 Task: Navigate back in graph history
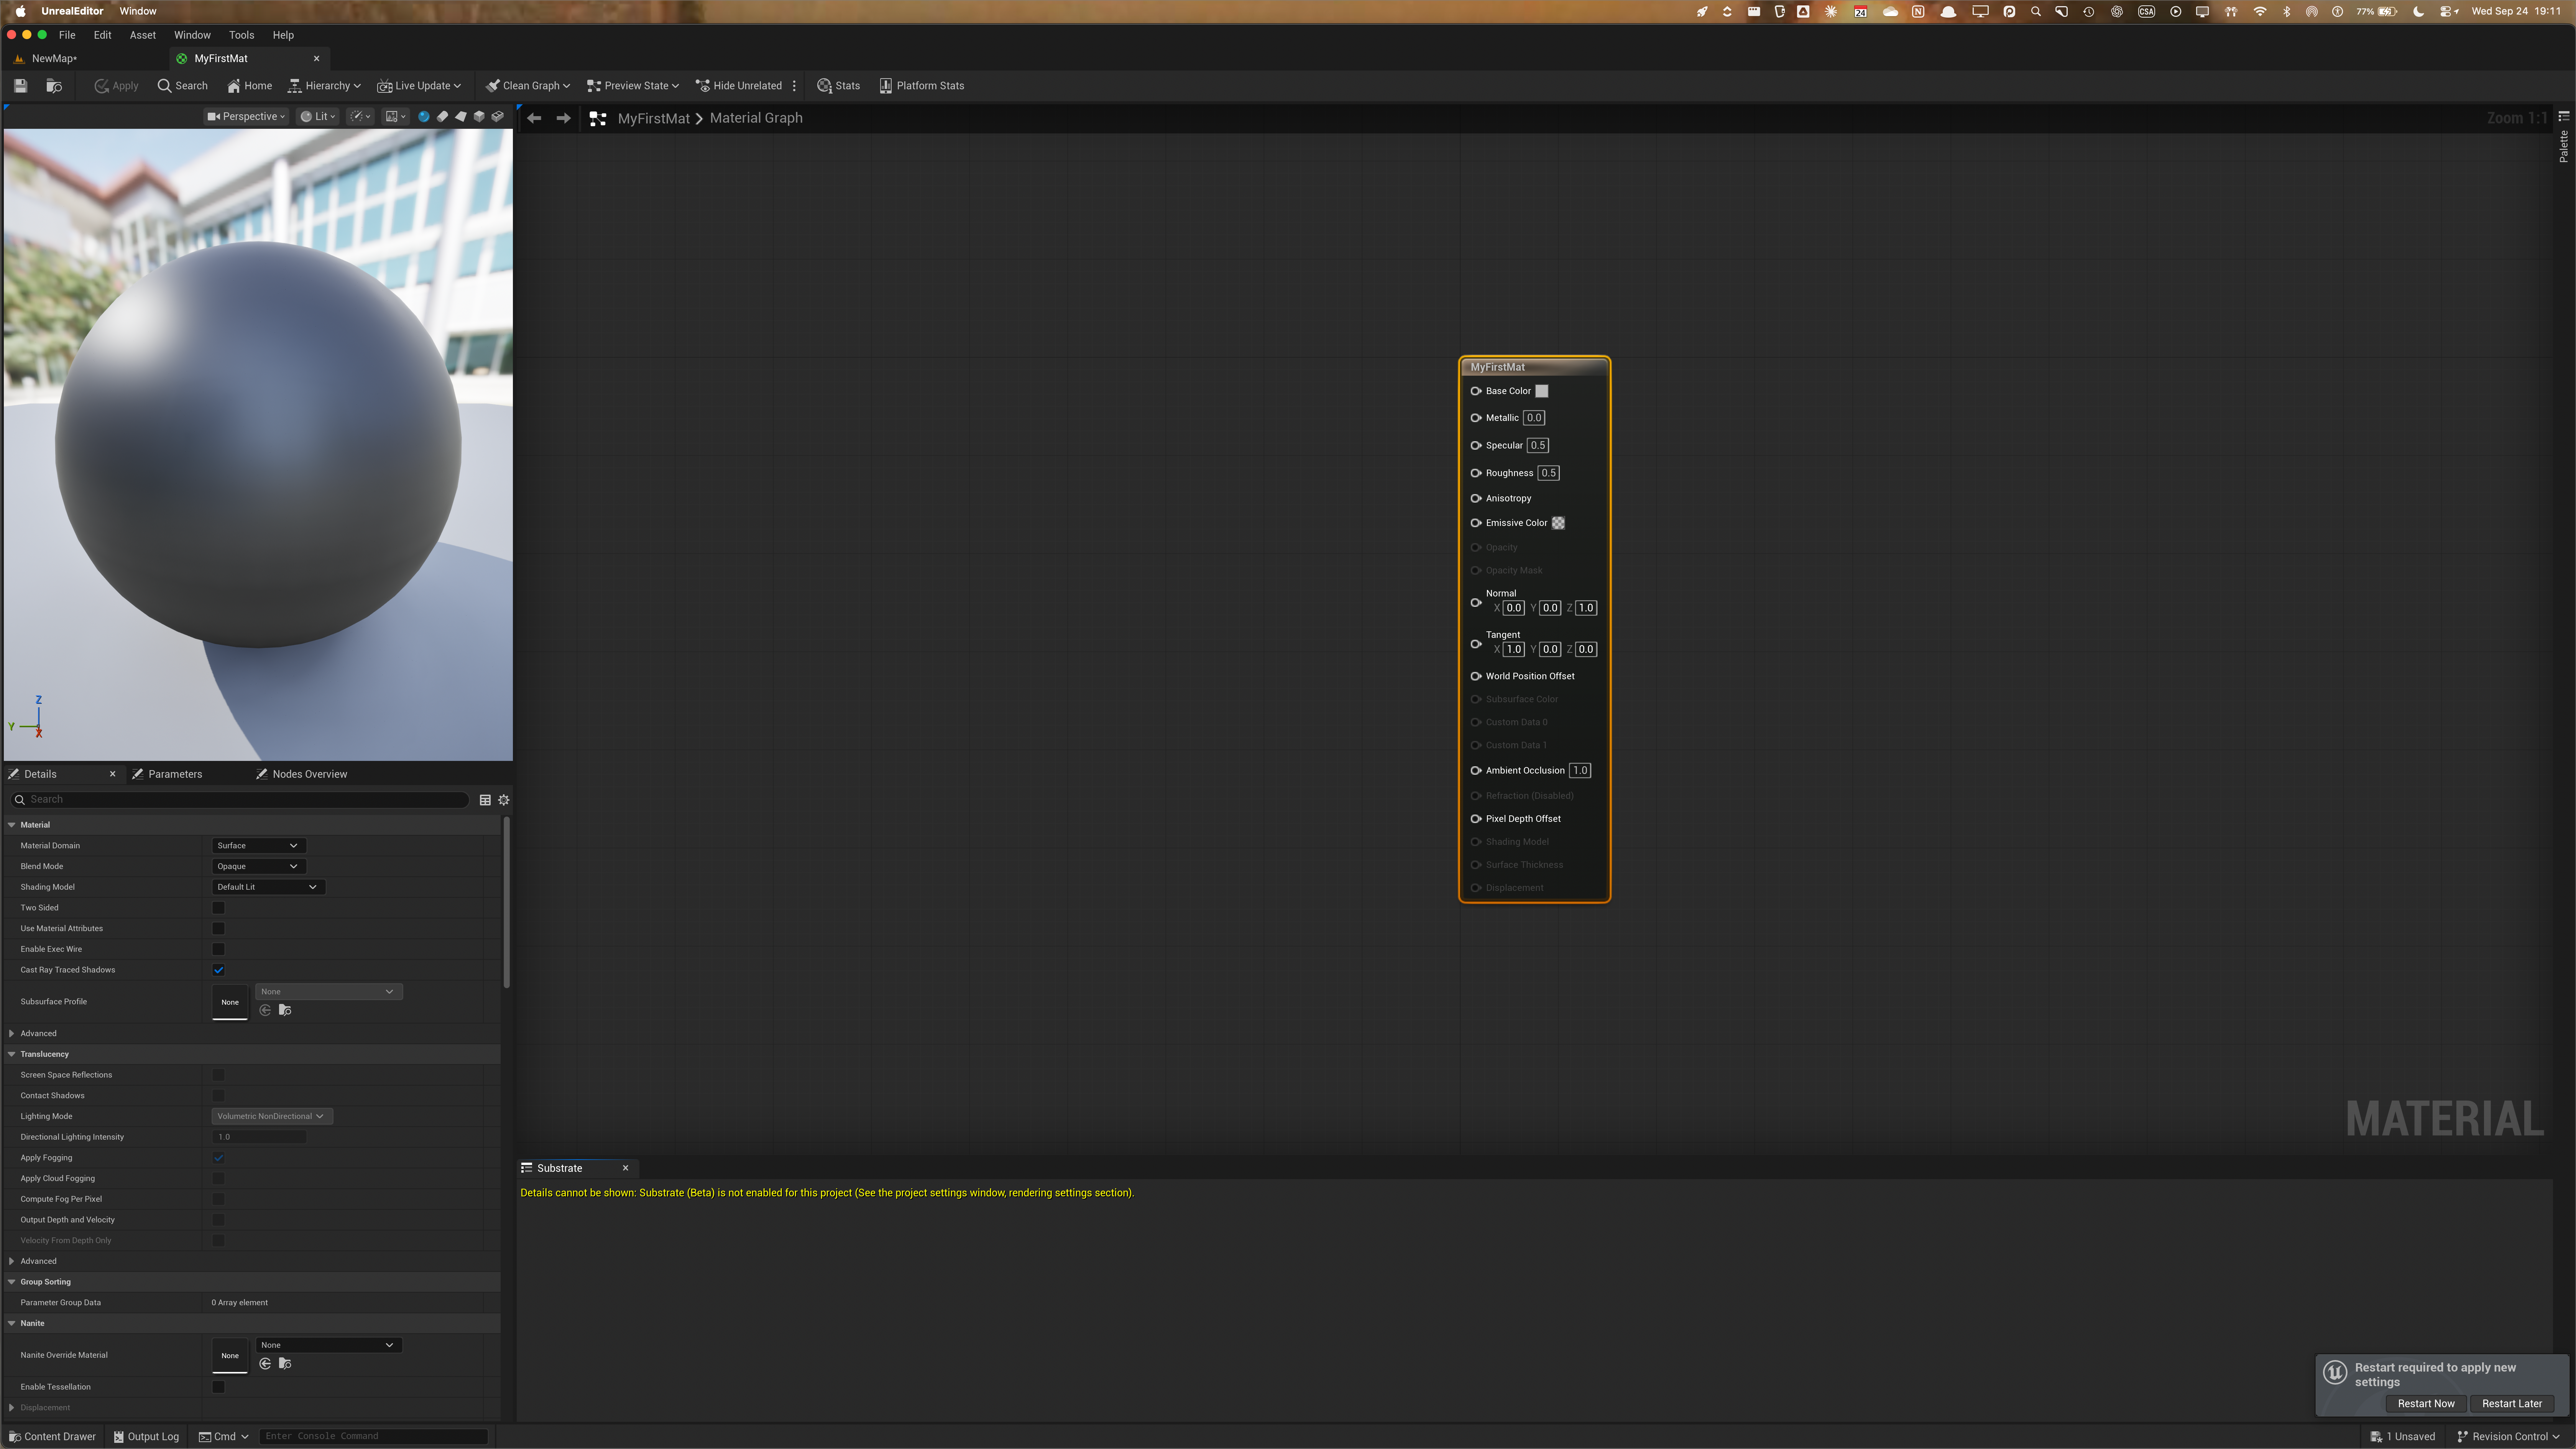tap(534, 118)
